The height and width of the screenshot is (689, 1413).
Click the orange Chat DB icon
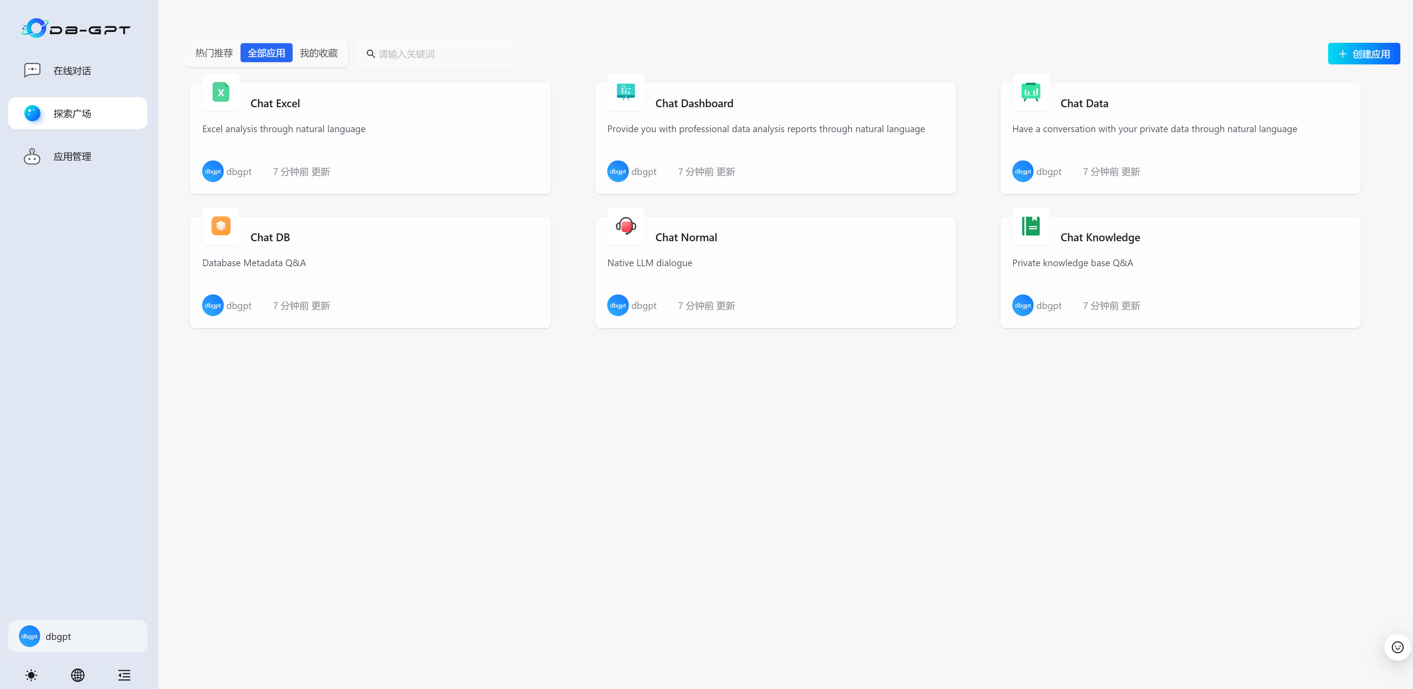click(x=220, y=226)
